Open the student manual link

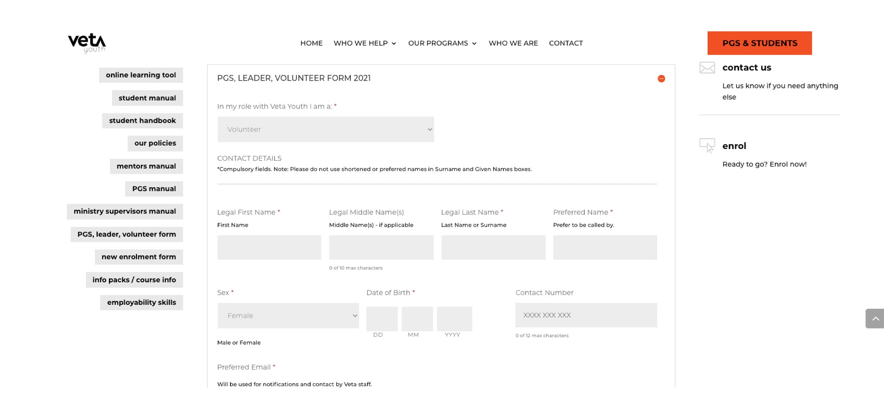[x=147, y=98]
